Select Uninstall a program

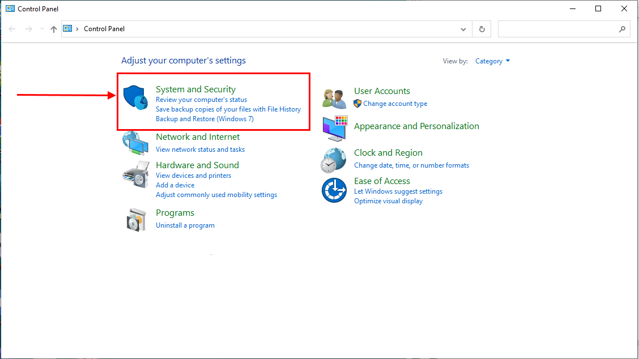pyautogui.click(x=185, y=225)
